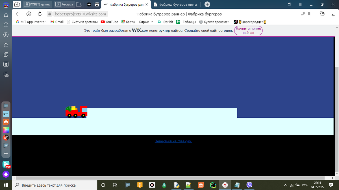339x190 pixels.
Task: Open browser extensions panel icon
Action: [x=323, y=14]
